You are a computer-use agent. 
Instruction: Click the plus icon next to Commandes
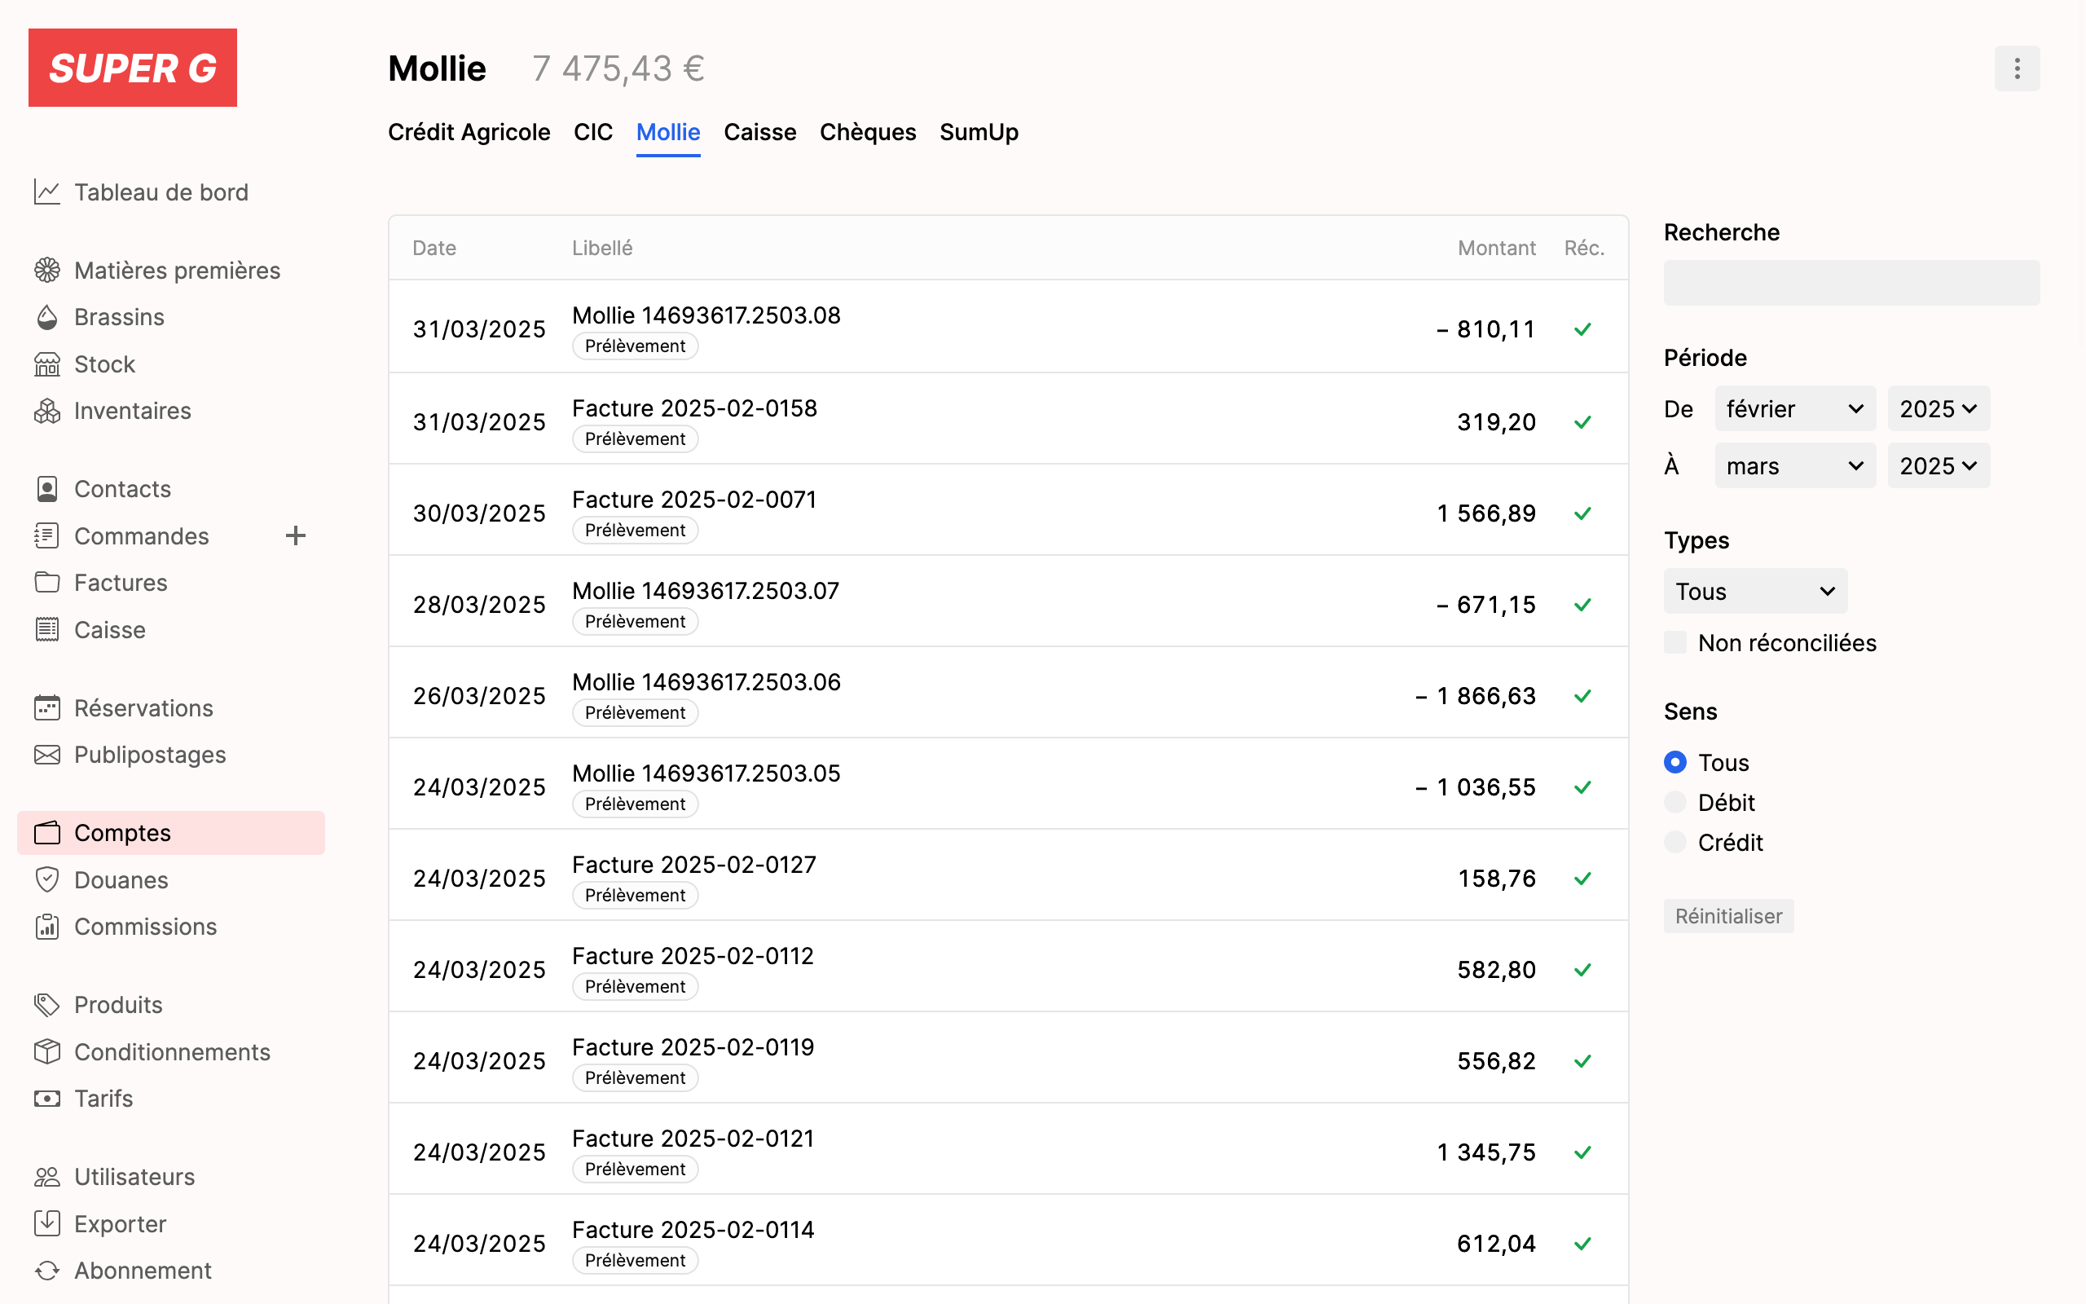(x=296, y=535)
